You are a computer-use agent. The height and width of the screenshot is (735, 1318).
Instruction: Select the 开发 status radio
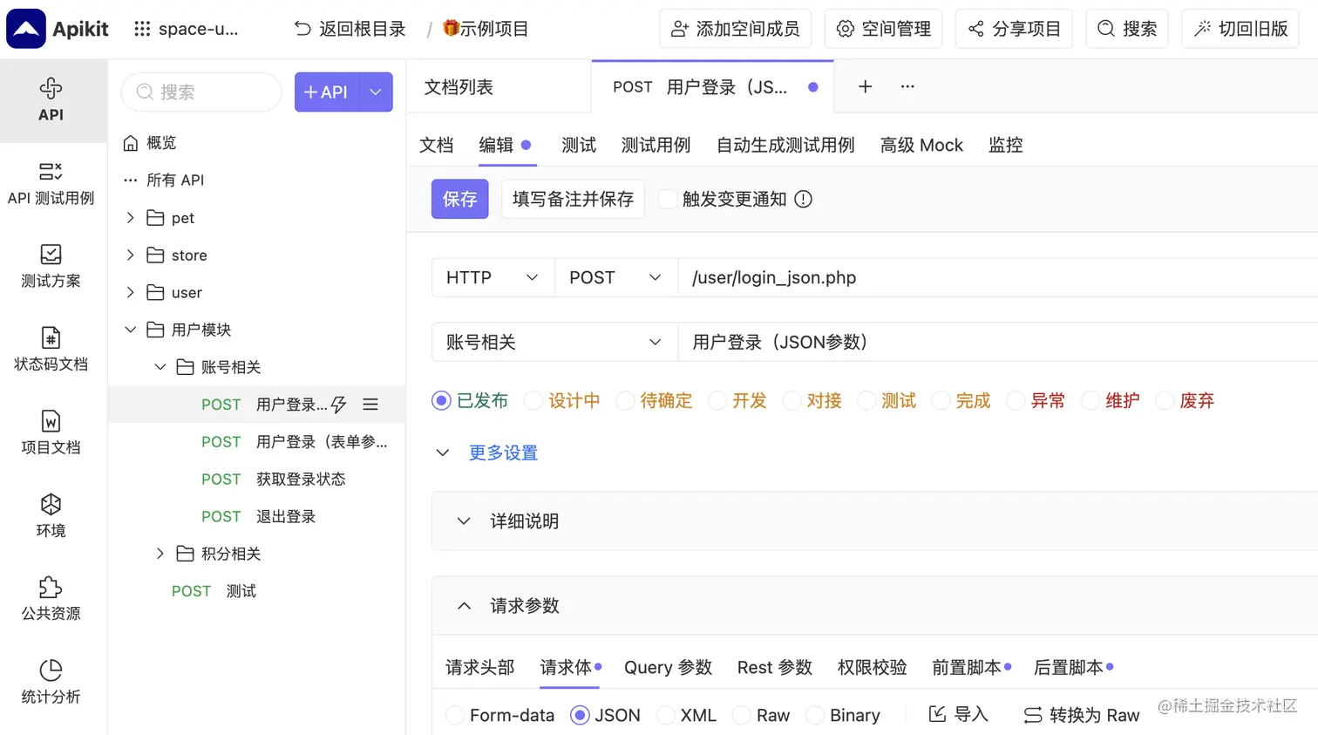pos(717,400)
